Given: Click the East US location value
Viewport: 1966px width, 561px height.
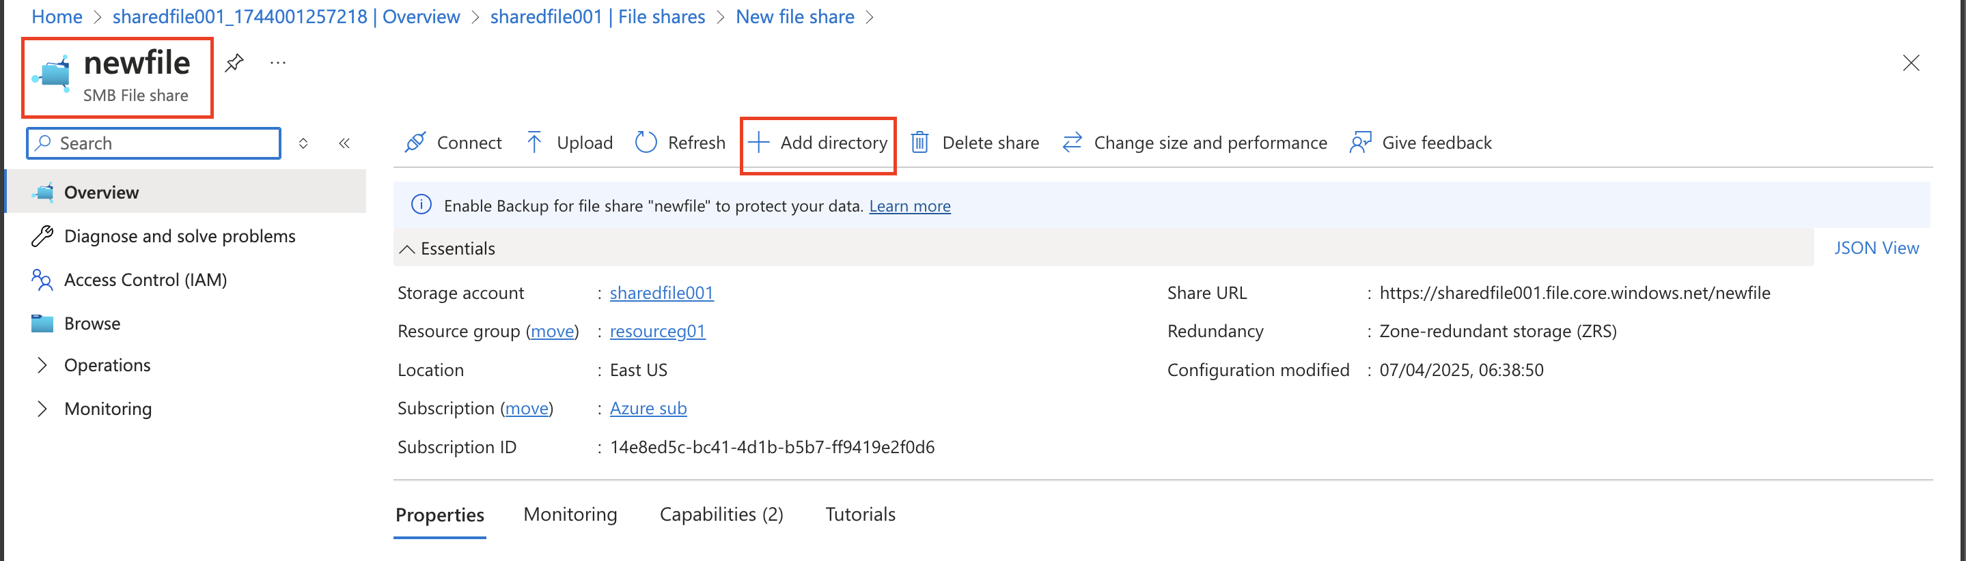Looking at the screenshot, I should (x=639, y=370).
